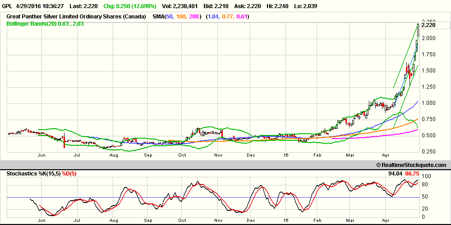Click the stochastics 100 level label
451x225 pixels.
[425, 176]
